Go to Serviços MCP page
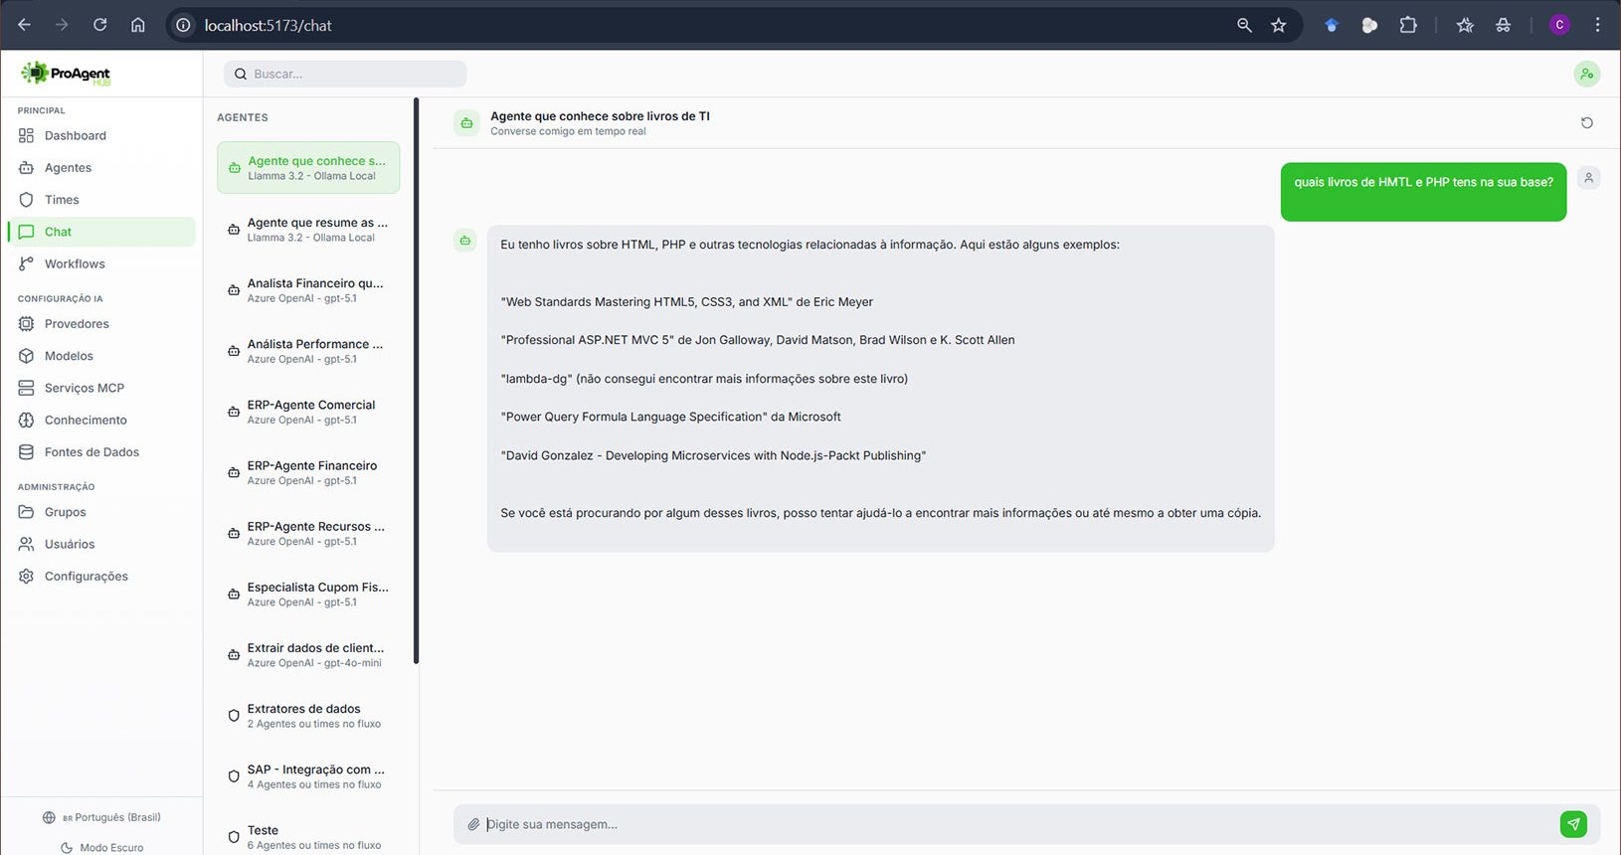 [84, 388]
